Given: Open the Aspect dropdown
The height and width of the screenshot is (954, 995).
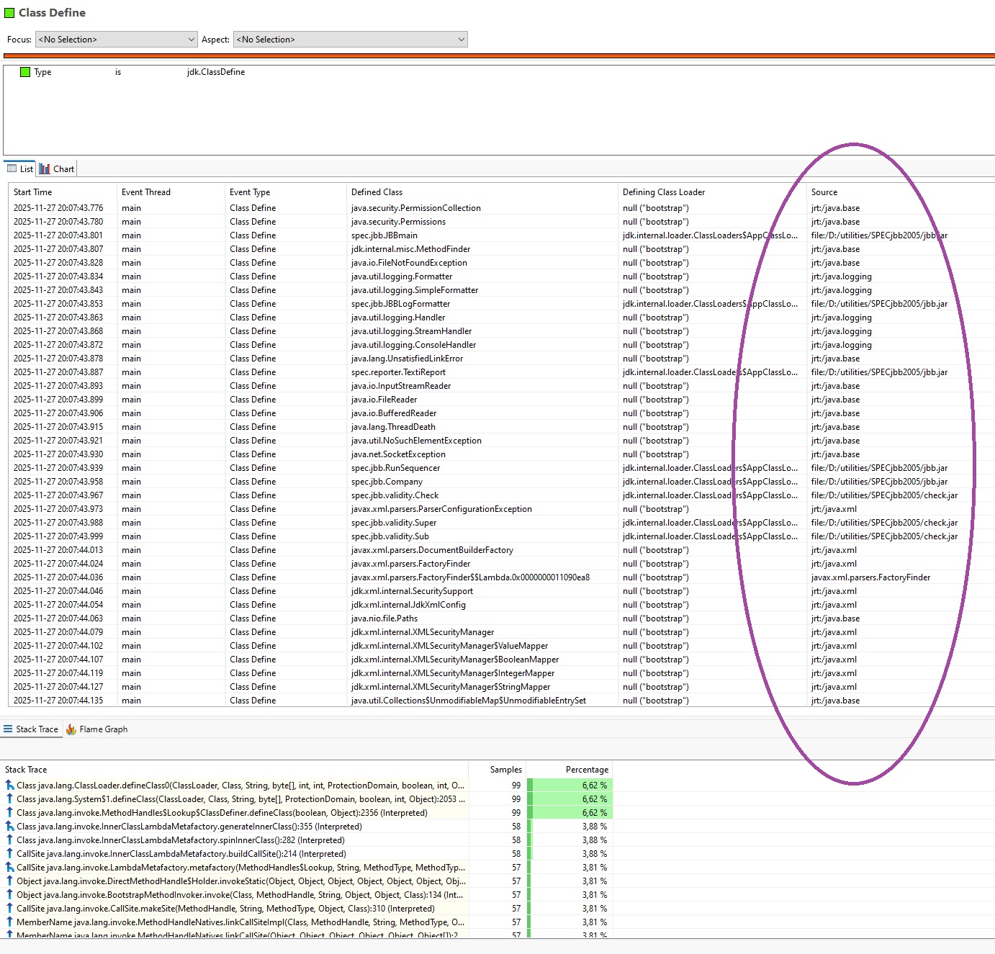Looking at the screenshot, I should (x=350, y=40).
